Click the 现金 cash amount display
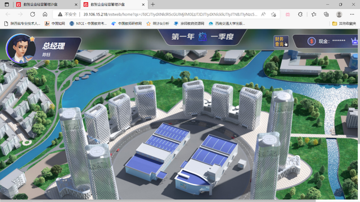This screenshot has height=202, width=360. [x=332, y=41]
